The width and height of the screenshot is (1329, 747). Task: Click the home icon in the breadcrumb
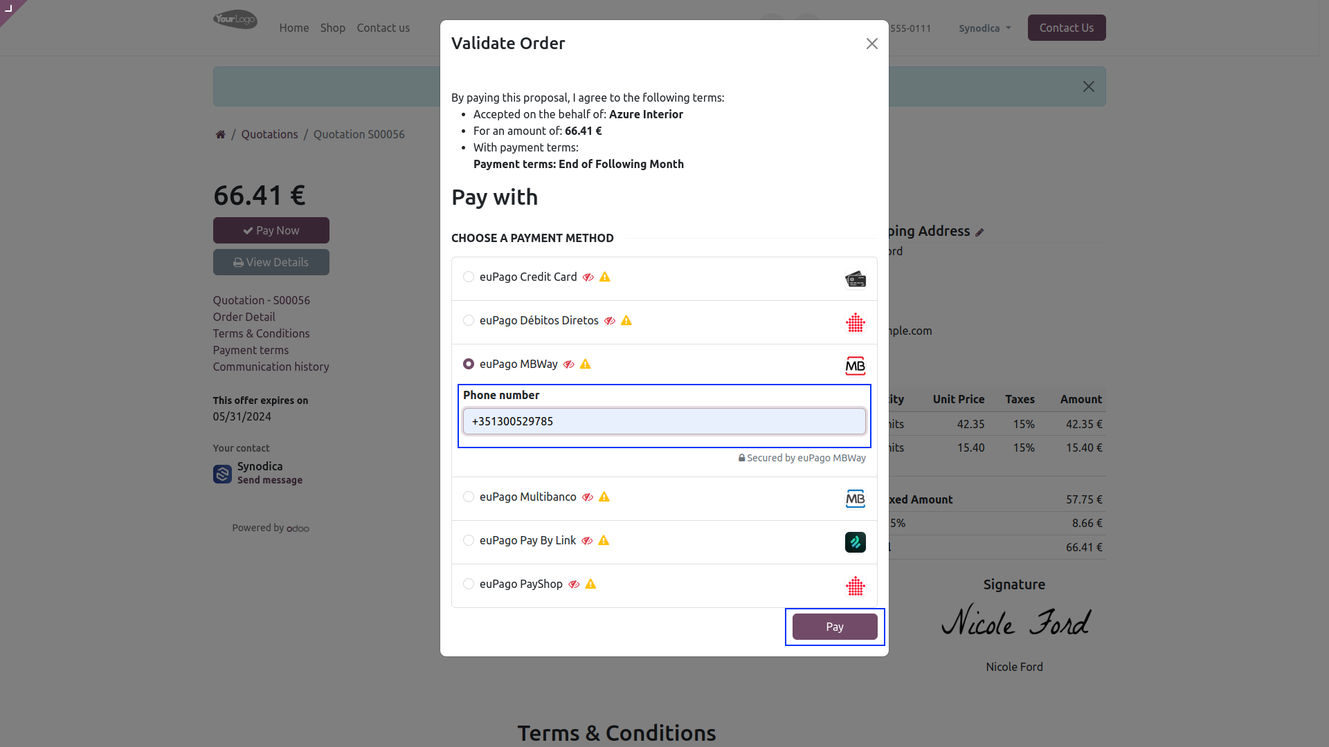pyautogui.click(x=220, y=134)
